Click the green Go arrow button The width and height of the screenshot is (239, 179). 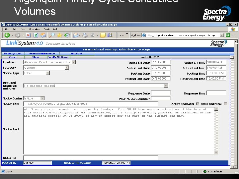pos(228,35)
